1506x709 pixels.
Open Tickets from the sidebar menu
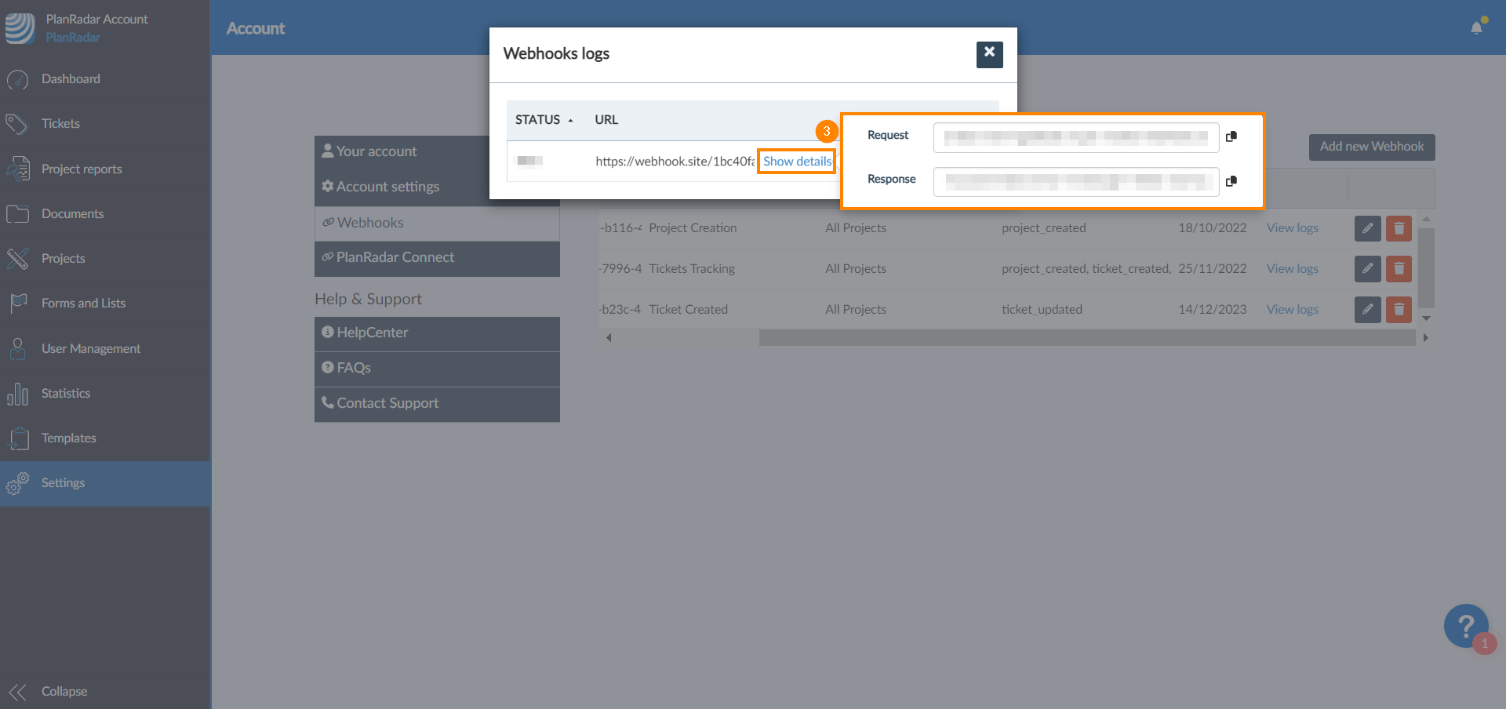60,124
